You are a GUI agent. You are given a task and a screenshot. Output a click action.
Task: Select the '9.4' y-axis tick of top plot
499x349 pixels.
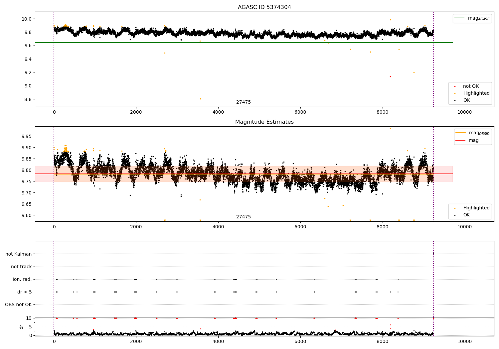[x=28, y=59]
